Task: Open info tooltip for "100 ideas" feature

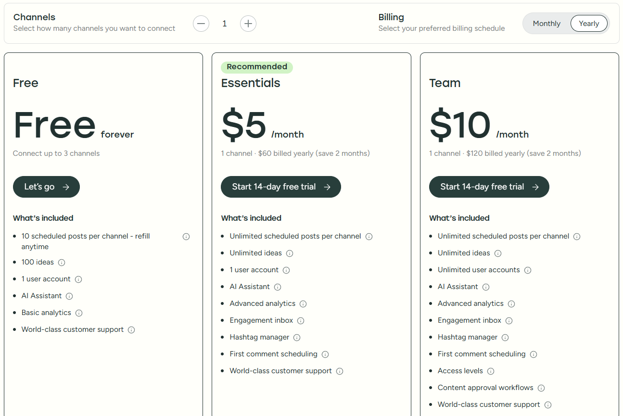Action: (x=61, y=262)
